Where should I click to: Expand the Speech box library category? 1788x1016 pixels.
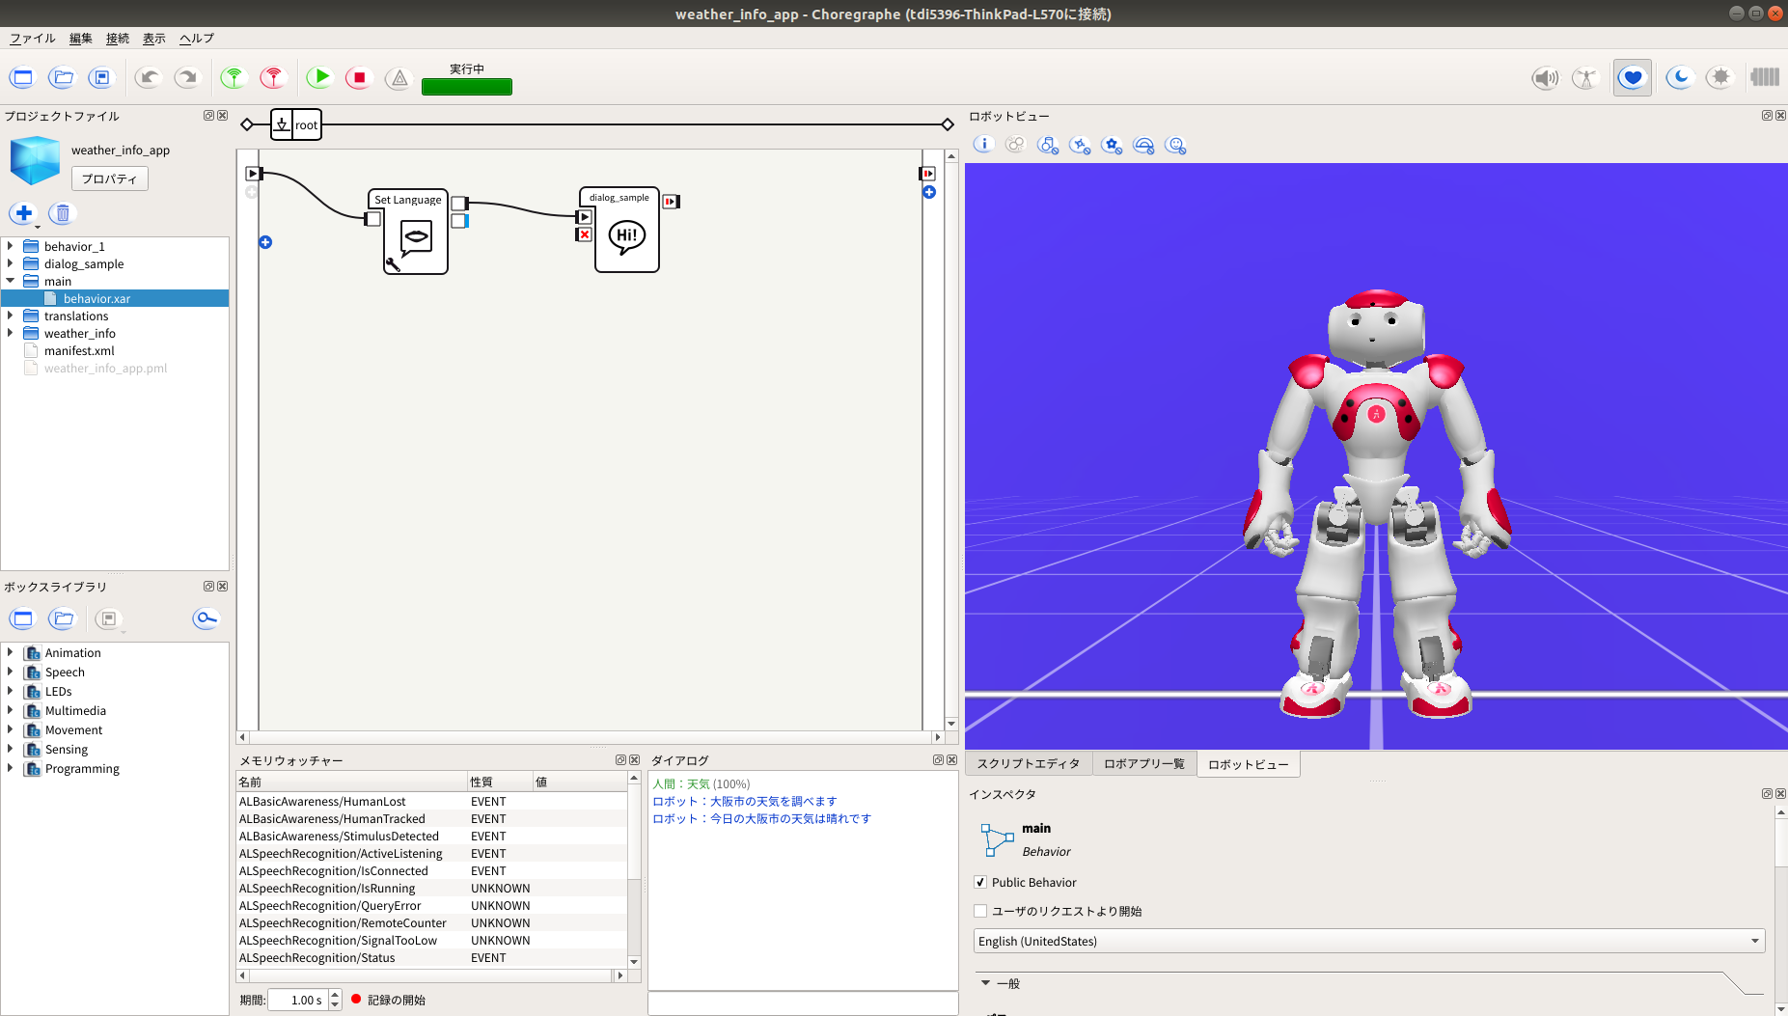click(x=11, y=672)
